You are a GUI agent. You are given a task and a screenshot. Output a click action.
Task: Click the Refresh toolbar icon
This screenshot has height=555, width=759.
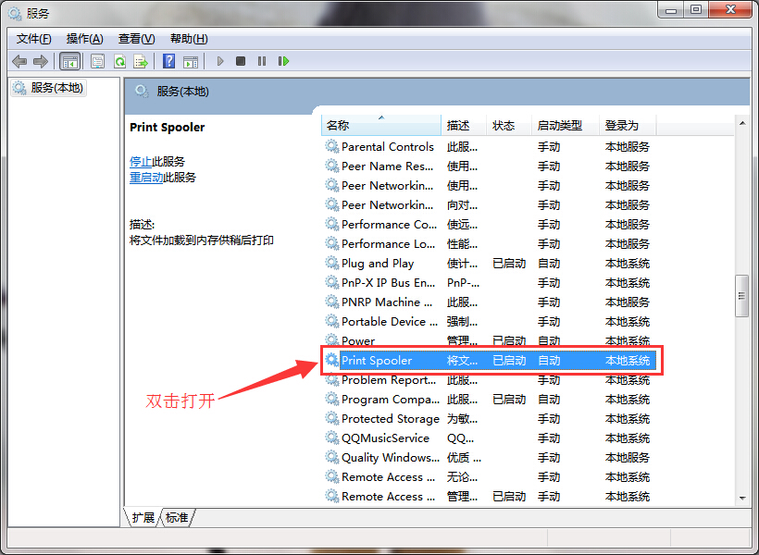119,61
